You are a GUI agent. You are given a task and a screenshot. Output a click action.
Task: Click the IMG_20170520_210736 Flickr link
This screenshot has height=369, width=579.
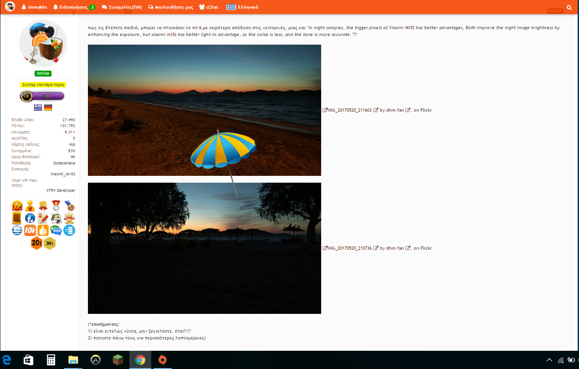[349, 248]
